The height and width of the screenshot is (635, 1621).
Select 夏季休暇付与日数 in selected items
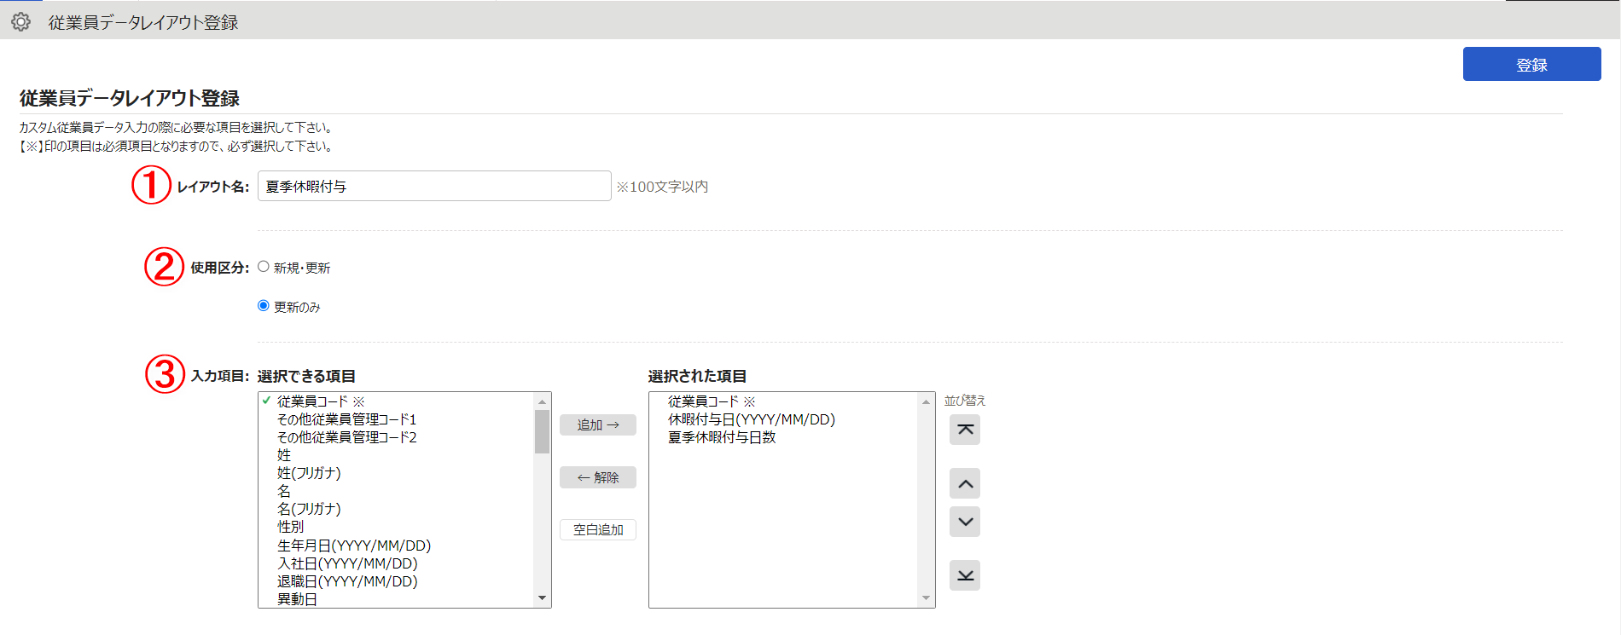tap(722, 437)
